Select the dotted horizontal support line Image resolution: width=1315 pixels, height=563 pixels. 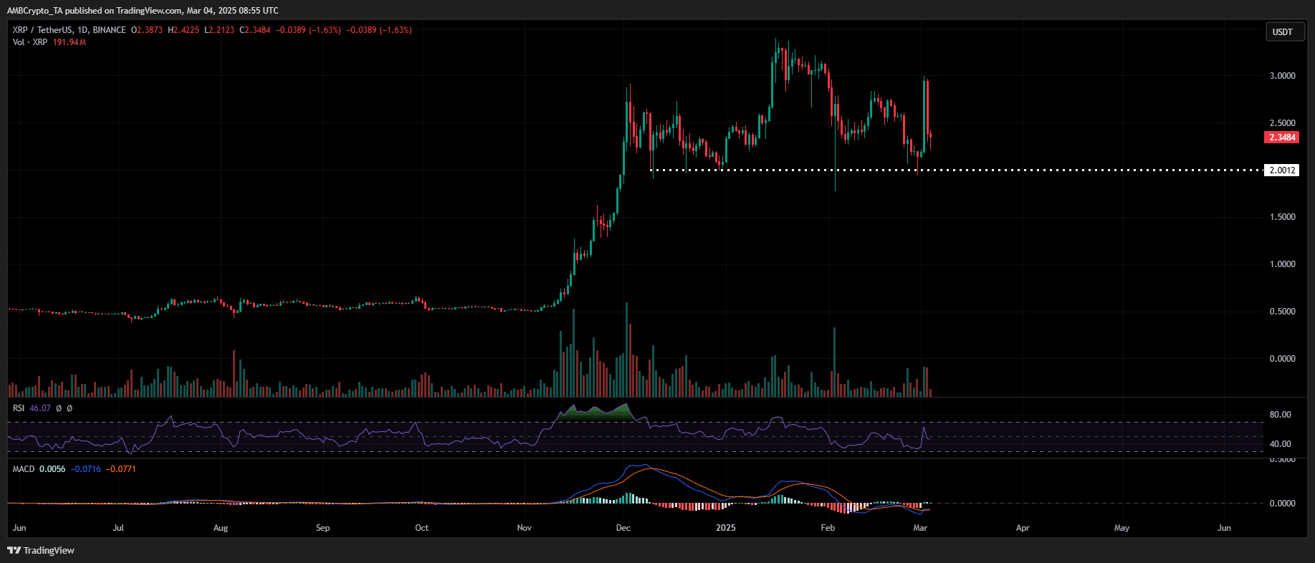click(955, 170)
